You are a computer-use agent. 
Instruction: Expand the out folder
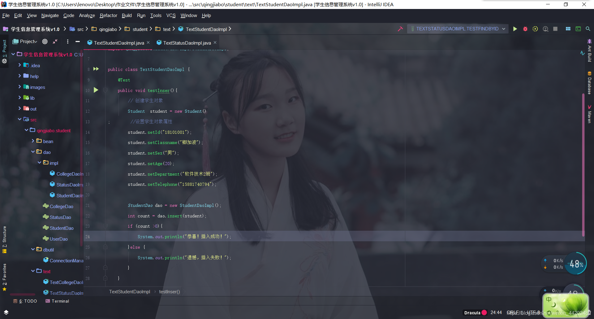point(19,108)
